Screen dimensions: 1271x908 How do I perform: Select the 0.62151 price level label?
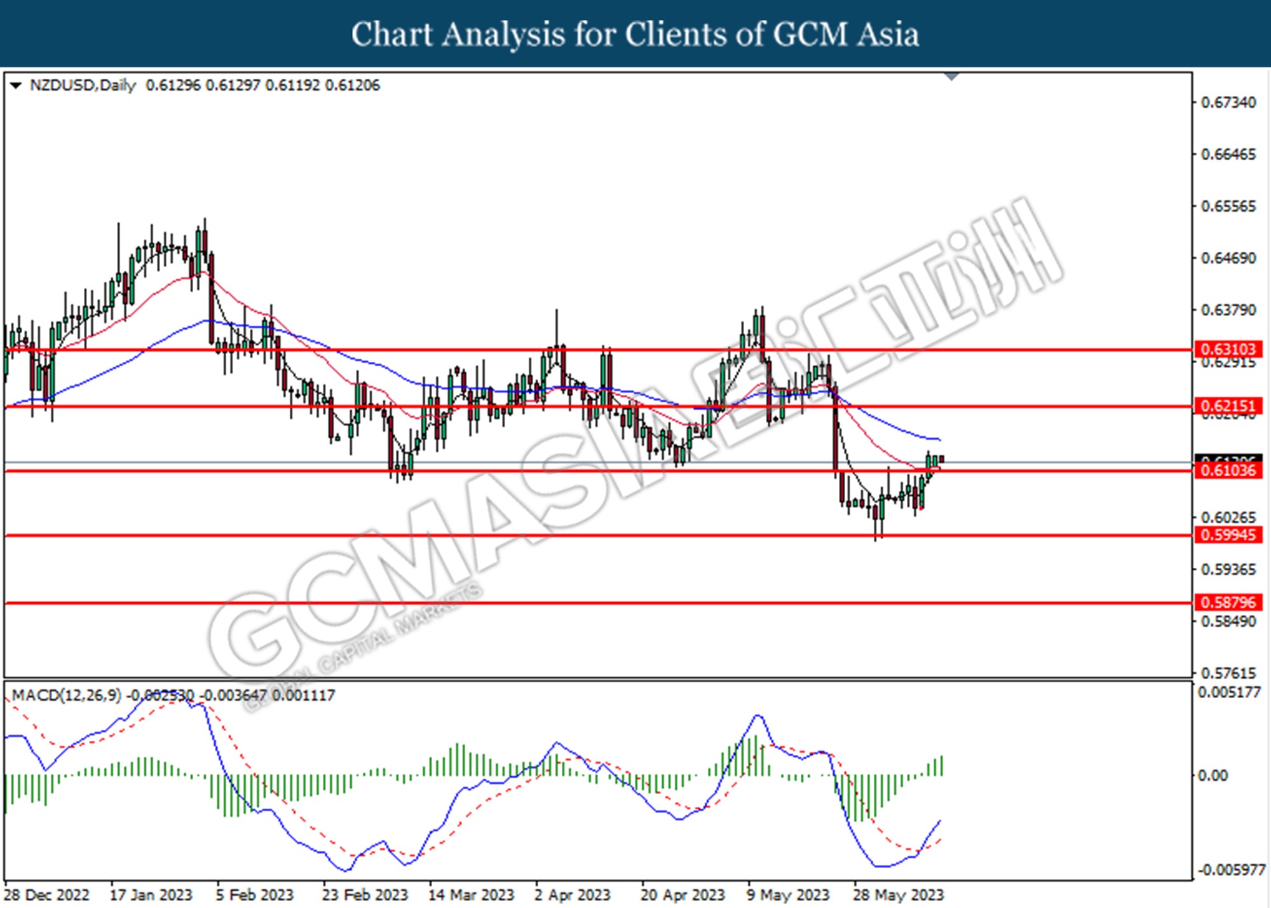pyautogui.click(x=1228, y=406)
